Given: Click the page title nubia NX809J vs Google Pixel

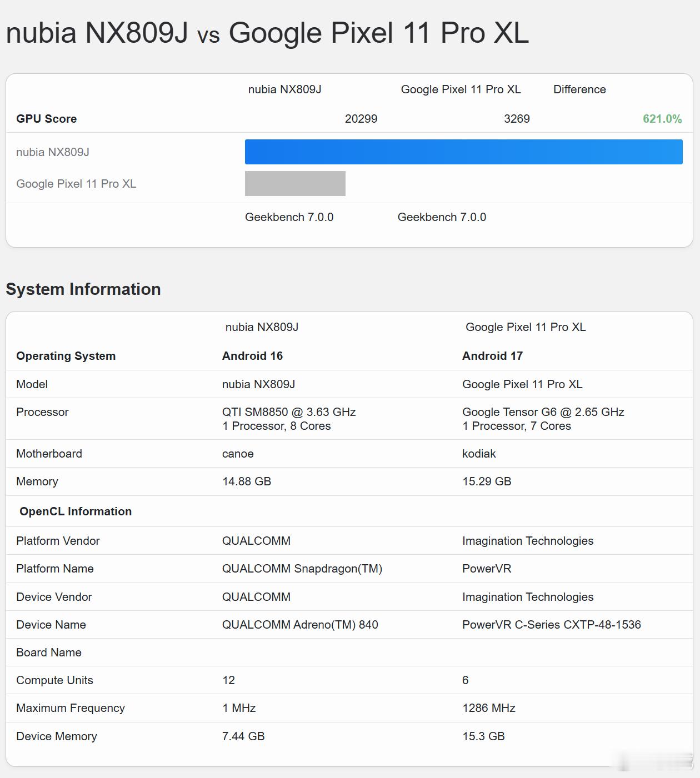Looking at the screenshot, I should (x=267, y=33).
